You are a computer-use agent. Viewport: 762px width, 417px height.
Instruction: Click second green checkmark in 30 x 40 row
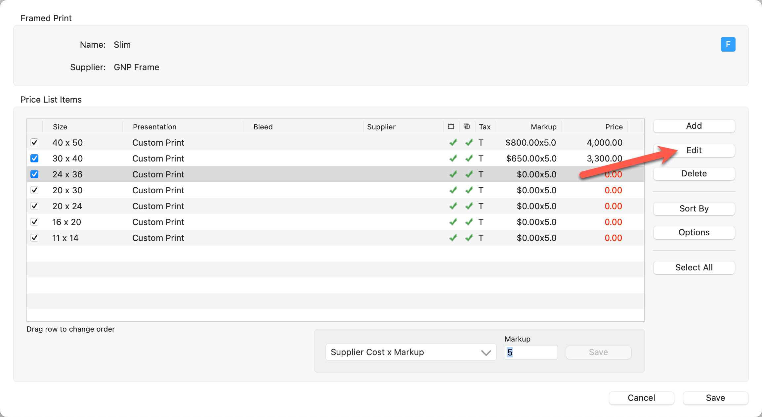coord(469,159)
